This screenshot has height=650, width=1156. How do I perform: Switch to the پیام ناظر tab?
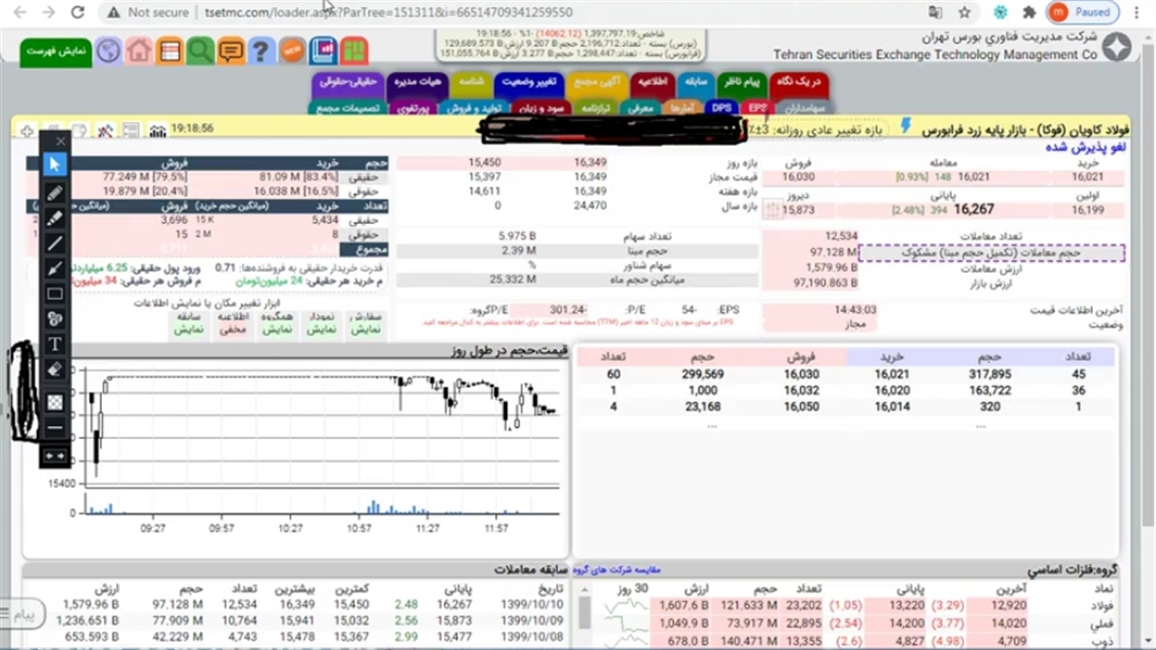tap(741, 82)
